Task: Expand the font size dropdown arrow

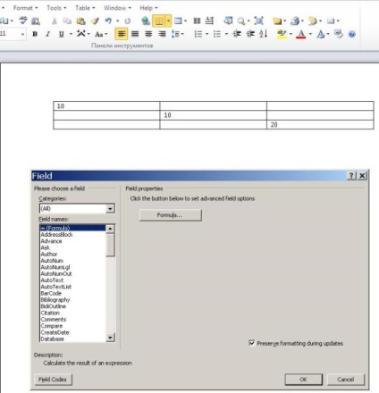Action: point(23,34)
